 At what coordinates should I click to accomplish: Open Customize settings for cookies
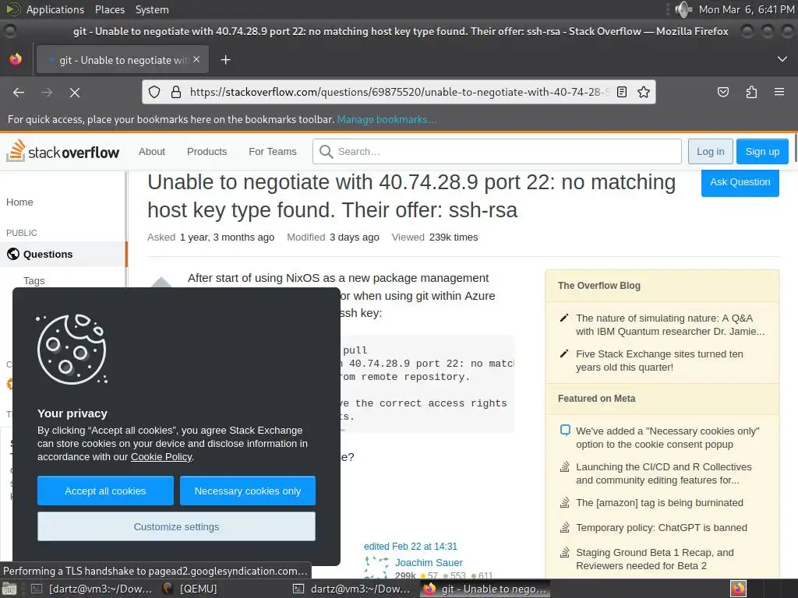click(x=176, y=526)
